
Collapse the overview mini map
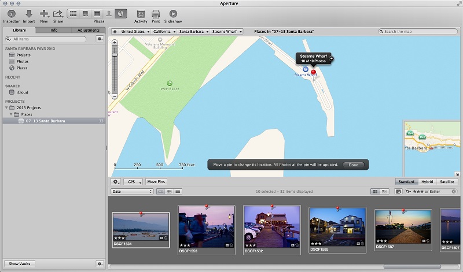(x=457, y=174)
